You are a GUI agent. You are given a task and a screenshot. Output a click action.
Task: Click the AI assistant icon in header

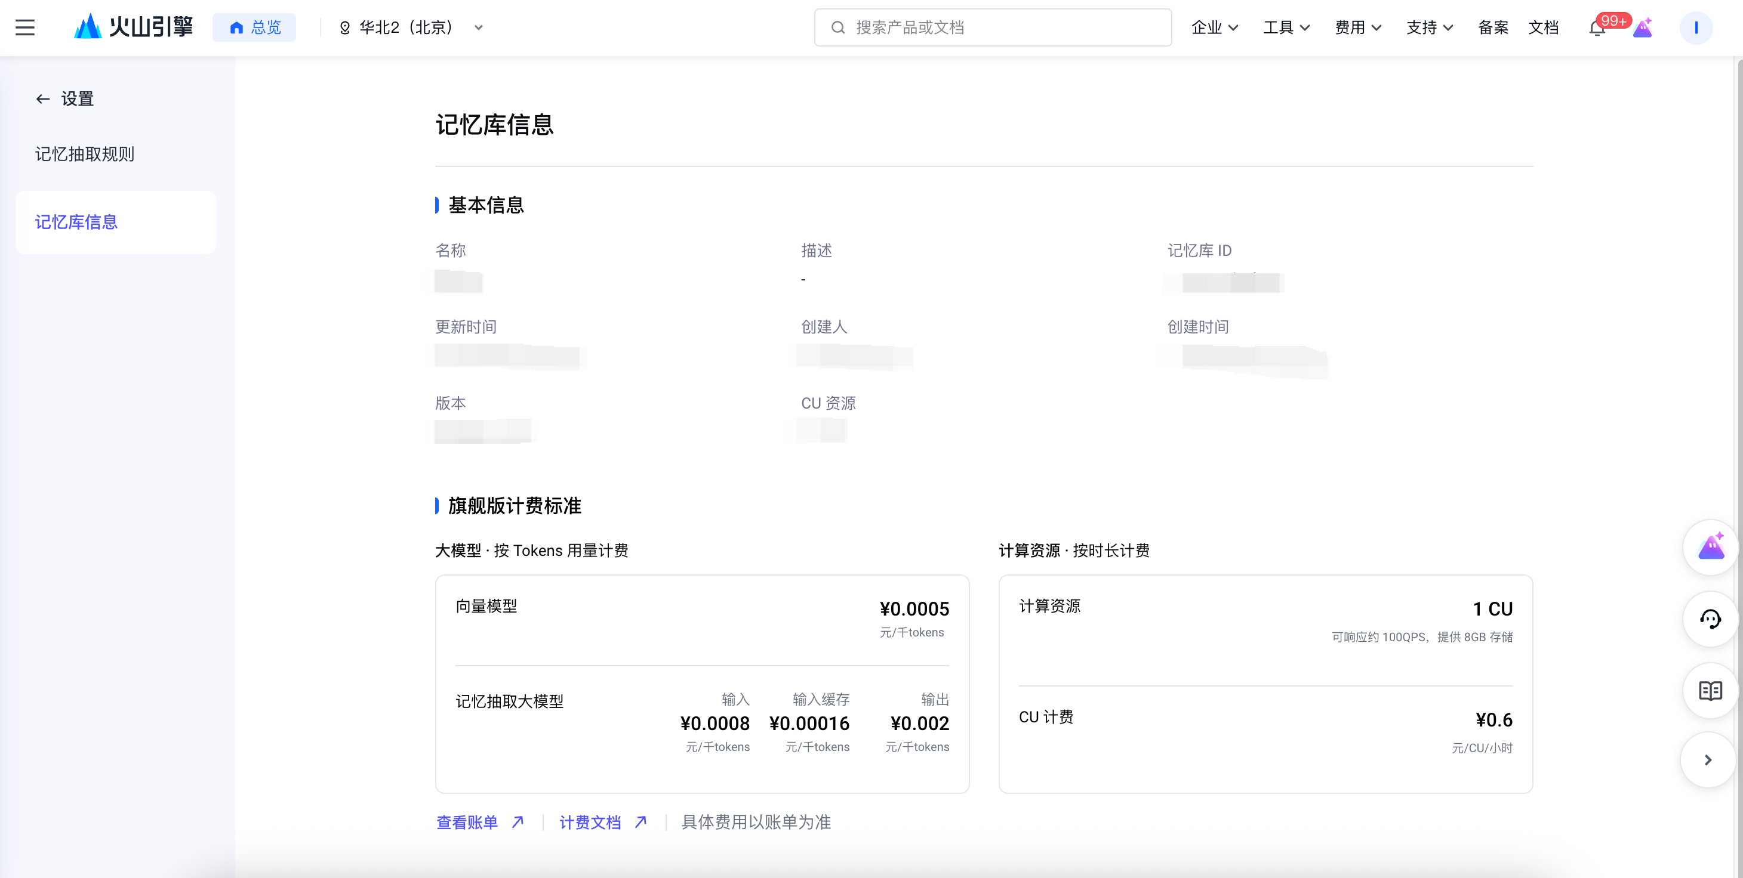(1643, 29)
